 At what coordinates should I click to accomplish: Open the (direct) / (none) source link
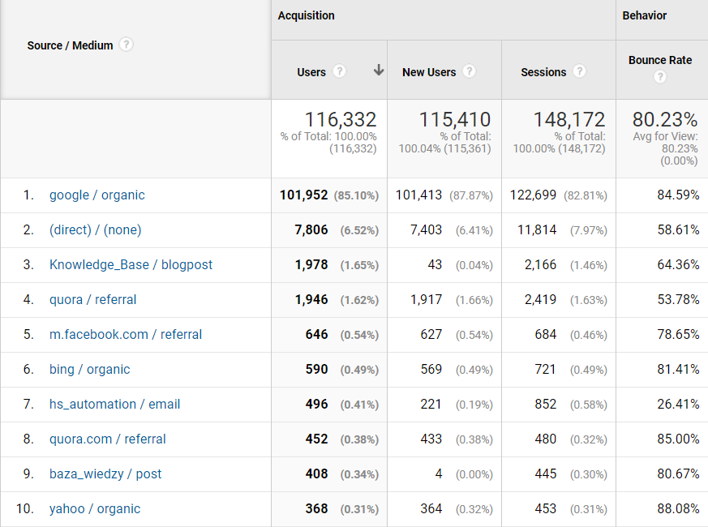coord(95,230)
